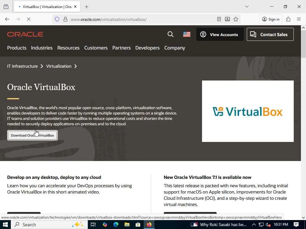
Task: Click the taskbar Search box
Action: pos(49,225)
